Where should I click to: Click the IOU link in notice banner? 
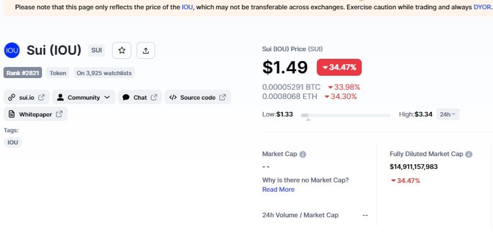pos(187,7)
